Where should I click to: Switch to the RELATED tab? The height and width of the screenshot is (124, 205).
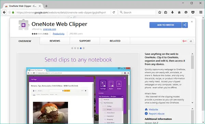pyautogui.click(x=115, y=41)
